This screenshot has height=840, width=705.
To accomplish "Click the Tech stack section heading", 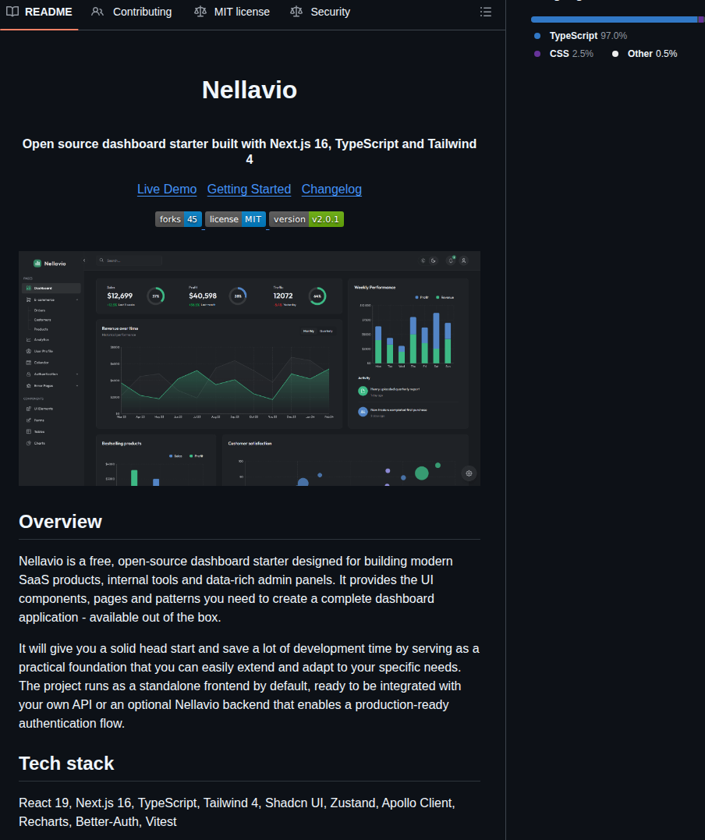I will [x=66, y=764].
